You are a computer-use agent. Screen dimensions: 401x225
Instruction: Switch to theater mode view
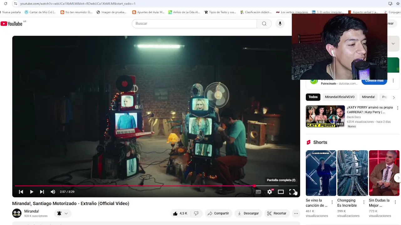coord(281,192)
